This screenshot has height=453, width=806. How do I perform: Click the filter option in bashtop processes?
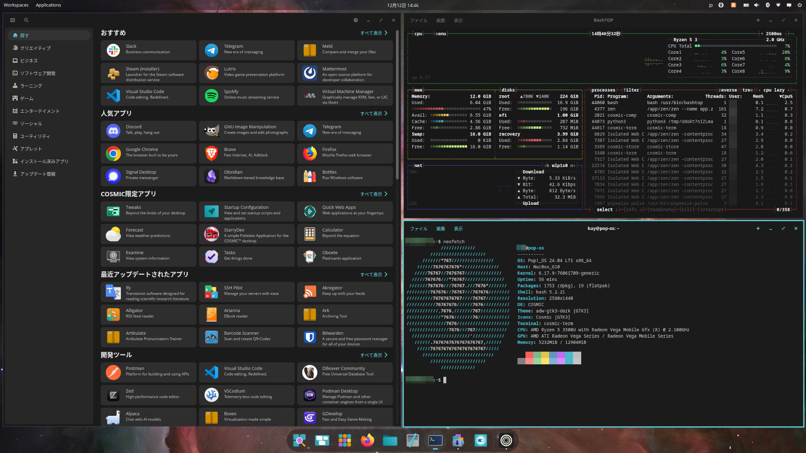[x=631, y=90]
